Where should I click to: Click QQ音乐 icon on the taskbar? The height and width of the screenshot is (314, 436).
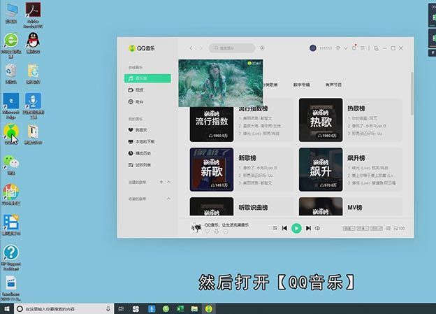[x=209, y=308]
